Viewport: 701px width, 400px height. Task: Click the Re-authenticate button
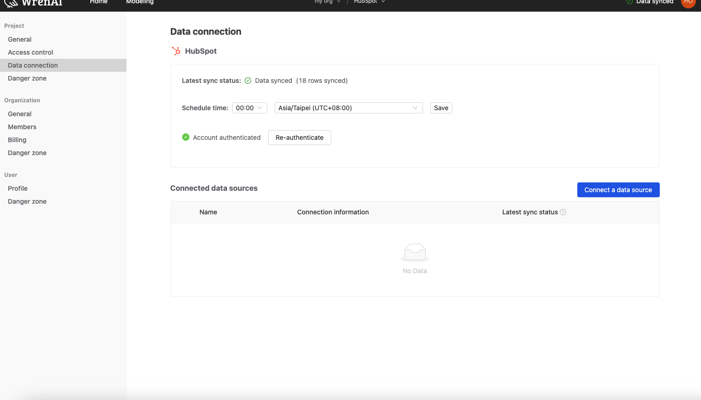300,137
